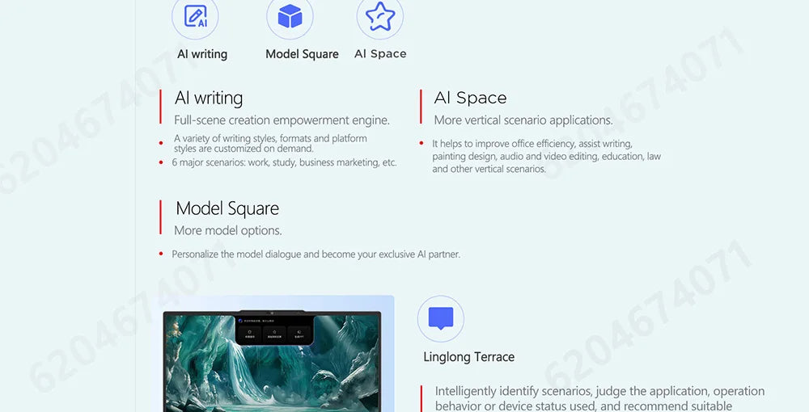The image size is (809, 412).
Task: Click bullet 'Personalize the model dialogue'
Action: click(x=316, y=254)
